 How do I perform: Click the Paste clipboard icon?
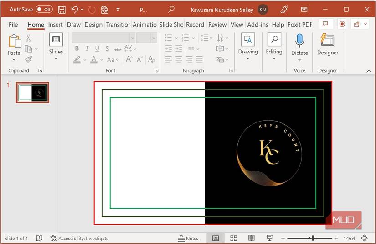pos(15,41)
